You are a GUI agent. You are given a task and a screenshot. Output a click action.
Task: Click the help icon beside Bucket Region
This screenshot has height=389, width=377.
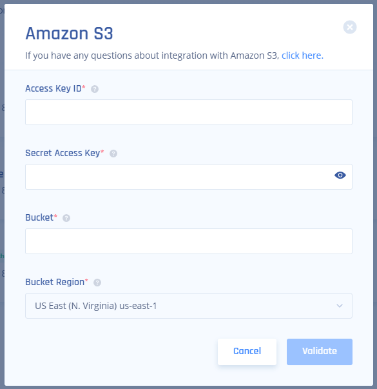click(97, 283)
